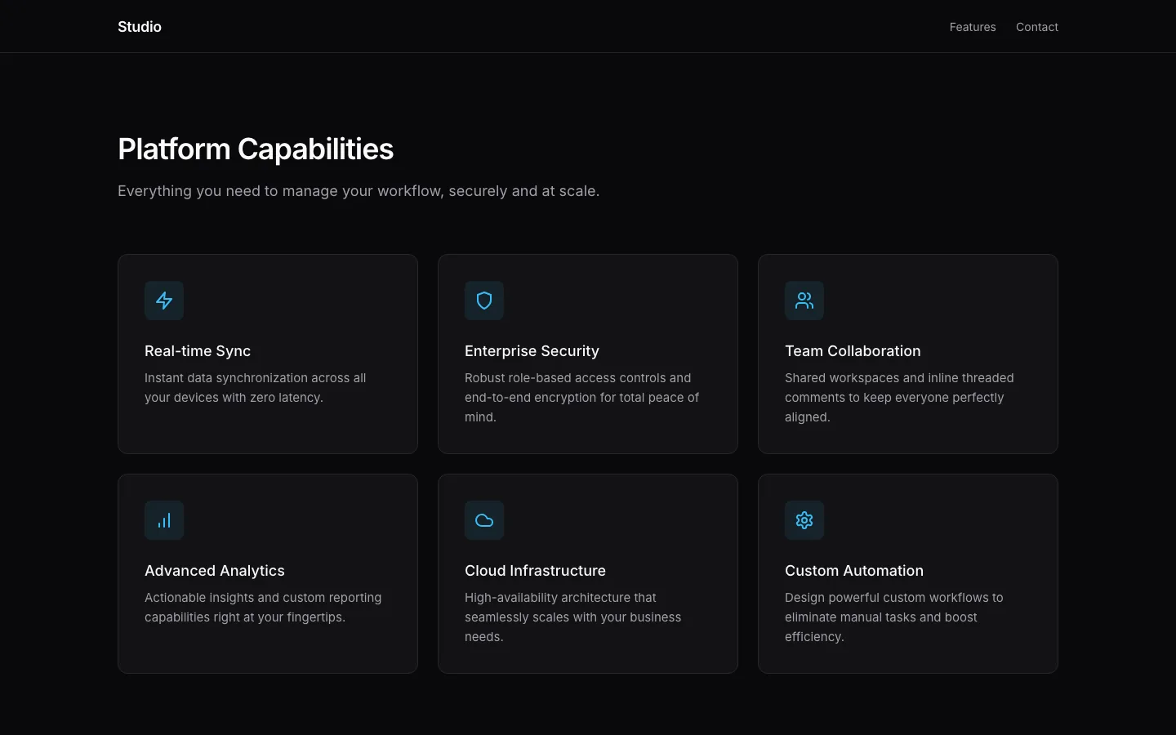1176x735 pixels.
Task: Click the gear Custom Automation icon
Action: pos(804,520)
